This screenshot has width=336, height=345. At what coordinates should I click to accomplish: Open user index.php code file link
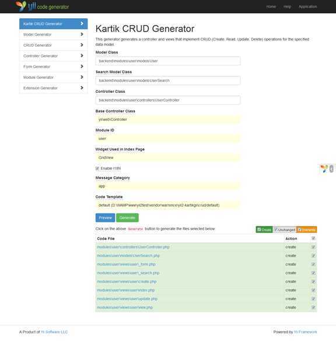tap(126, 290)
